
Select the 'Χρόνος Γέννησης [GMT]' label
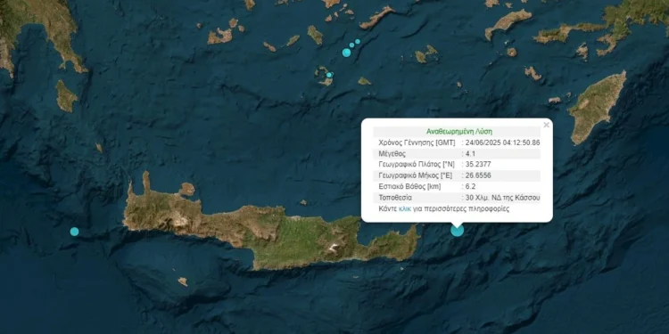417,143
